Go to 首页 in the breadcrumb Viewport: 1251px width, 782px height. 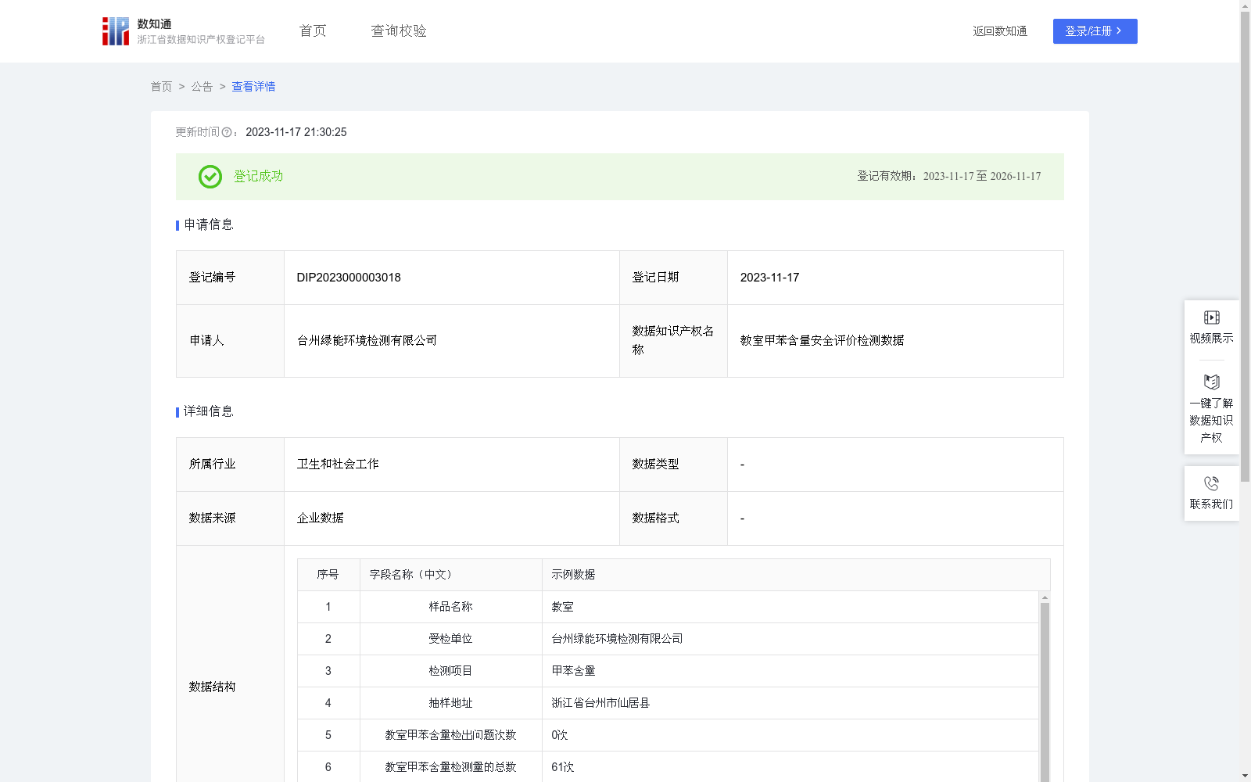(x=161, y=87)
